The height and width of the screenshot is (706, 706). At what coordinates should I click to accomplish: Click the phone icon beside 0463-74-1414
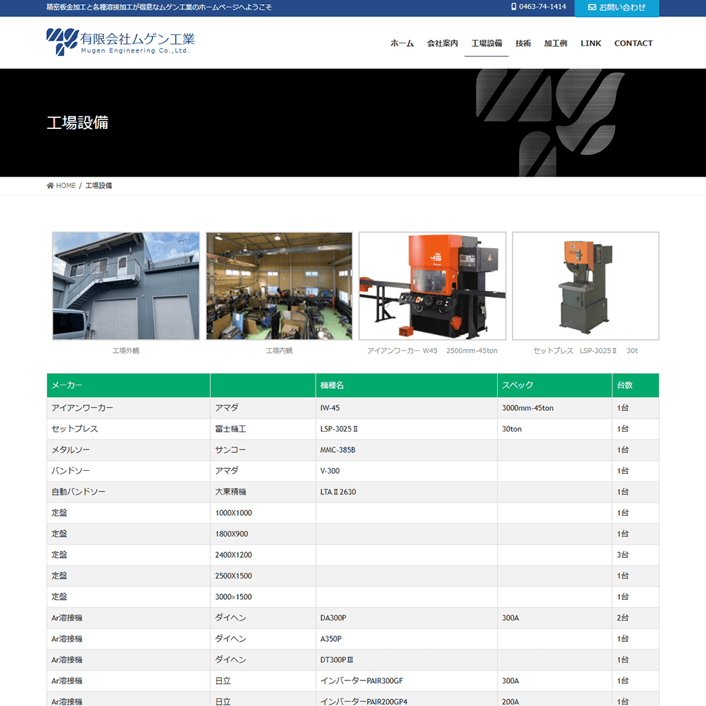[514, 7]
